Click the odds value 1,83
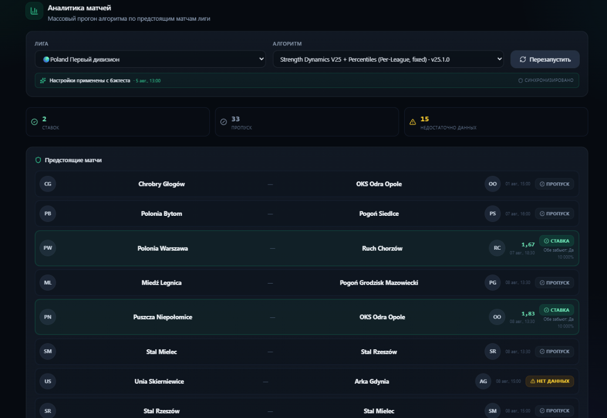This screenshot has width=607, height=418. (528, 313)
